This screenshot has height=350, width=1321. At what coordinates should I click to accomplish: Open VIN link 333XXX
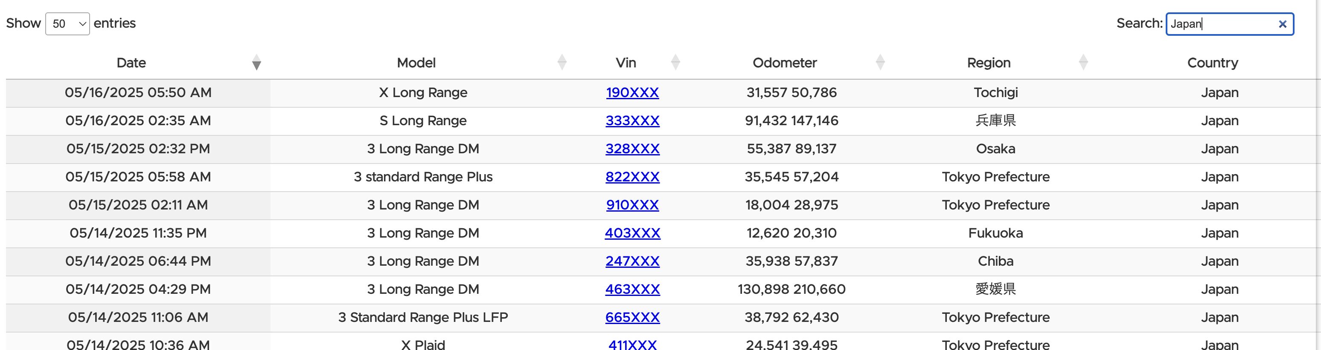click(x=632, y=121)
